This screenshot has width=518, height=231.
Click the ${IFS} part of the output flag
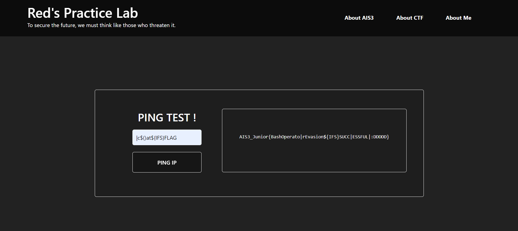pyautogui.click(x=331, y=137)
